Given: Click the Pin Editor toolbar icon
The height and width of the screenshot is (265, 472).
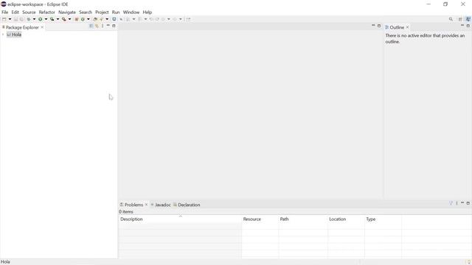Looking at the screenshot, I should pos(188,19).
